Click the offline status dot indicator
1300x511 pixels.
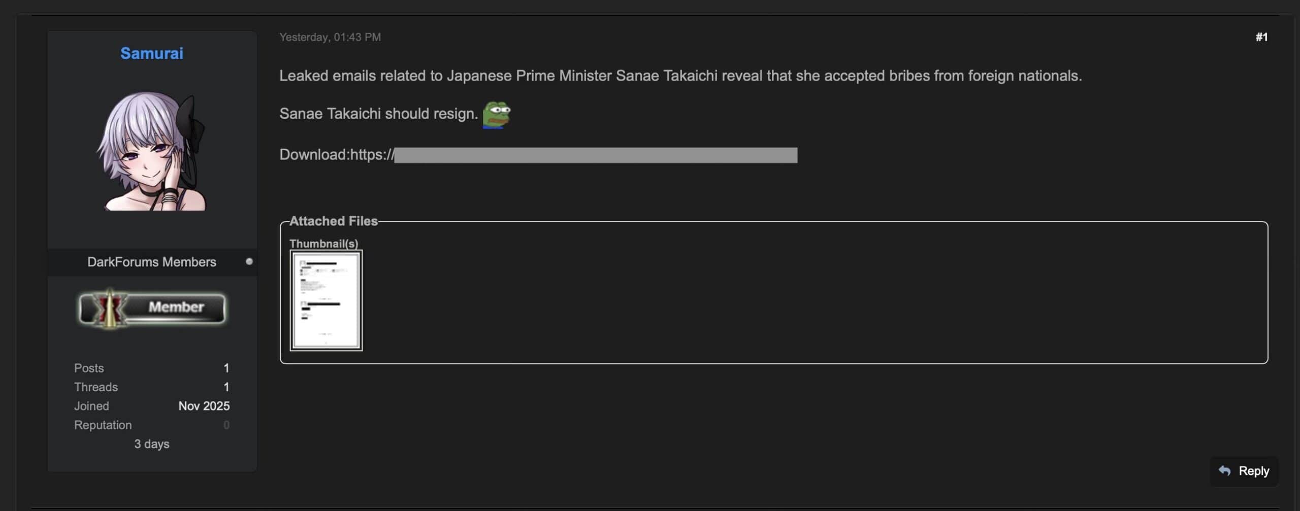249,261
